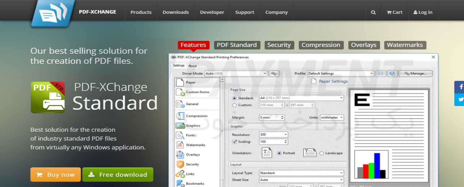Switch to the PDF Standard tab
The height and width of the screenshot is (187, 464).
pyautogui.click(x=237, y=45)
